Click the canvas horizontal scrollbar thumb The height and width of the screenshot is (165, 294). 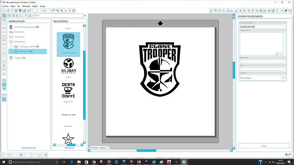pos(147,151)
